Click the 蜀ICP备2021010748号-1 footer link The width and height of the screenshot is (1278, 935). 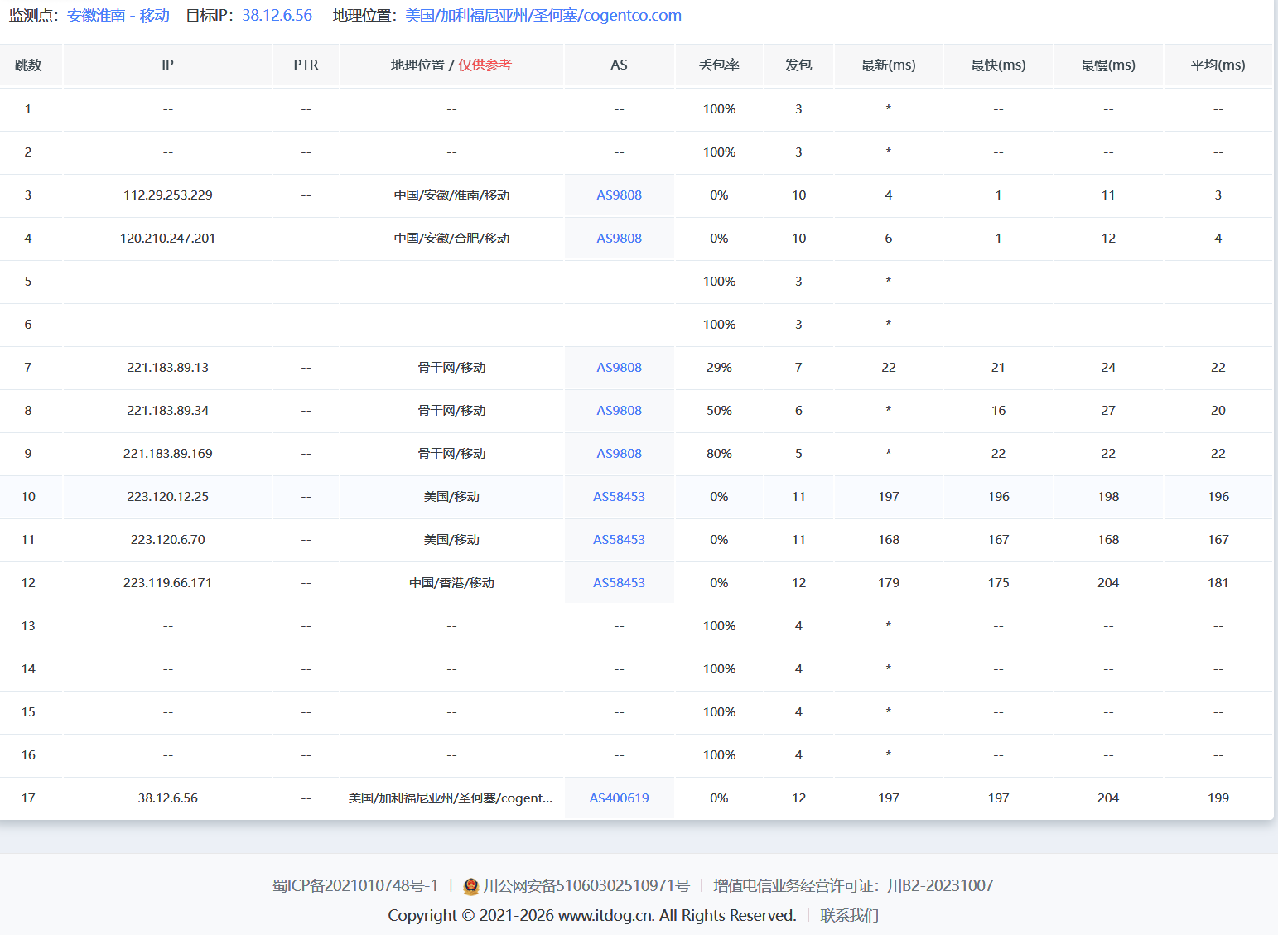355,886
